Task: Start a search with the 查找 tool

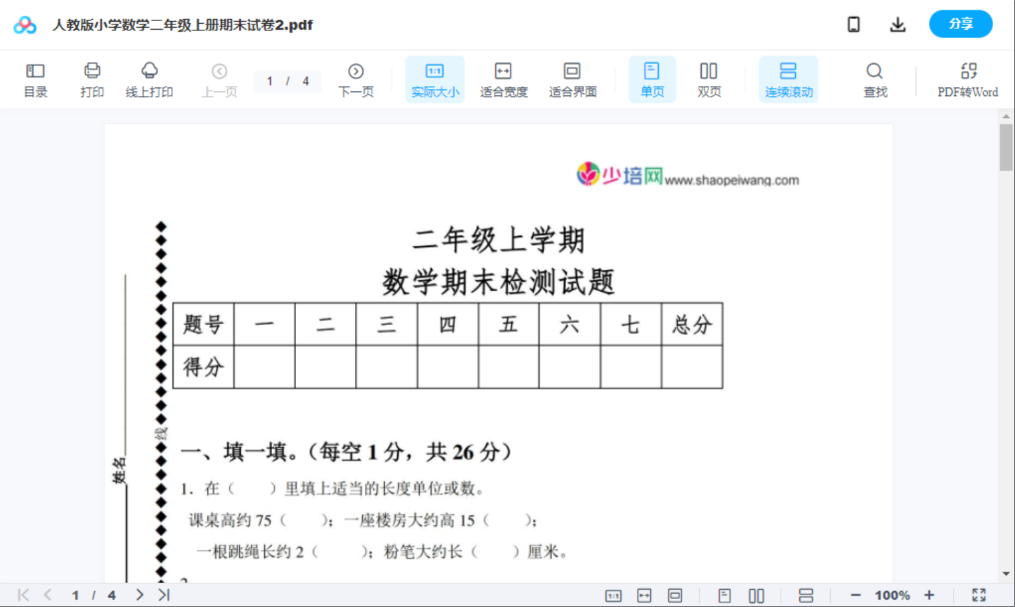Action: click(875, 79)
